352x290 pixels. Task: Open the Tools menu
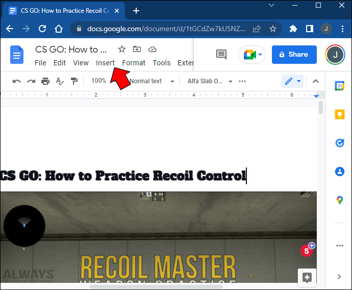point(162,63)
